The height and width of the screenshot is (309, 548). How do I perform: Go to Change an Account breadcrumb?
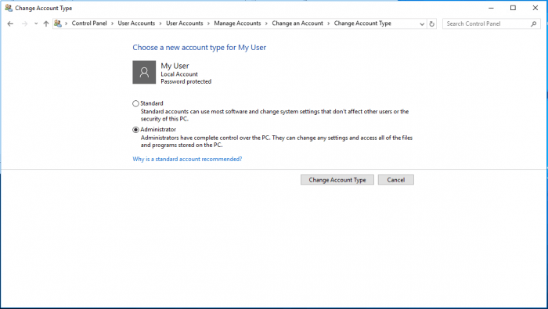(297, 23)
